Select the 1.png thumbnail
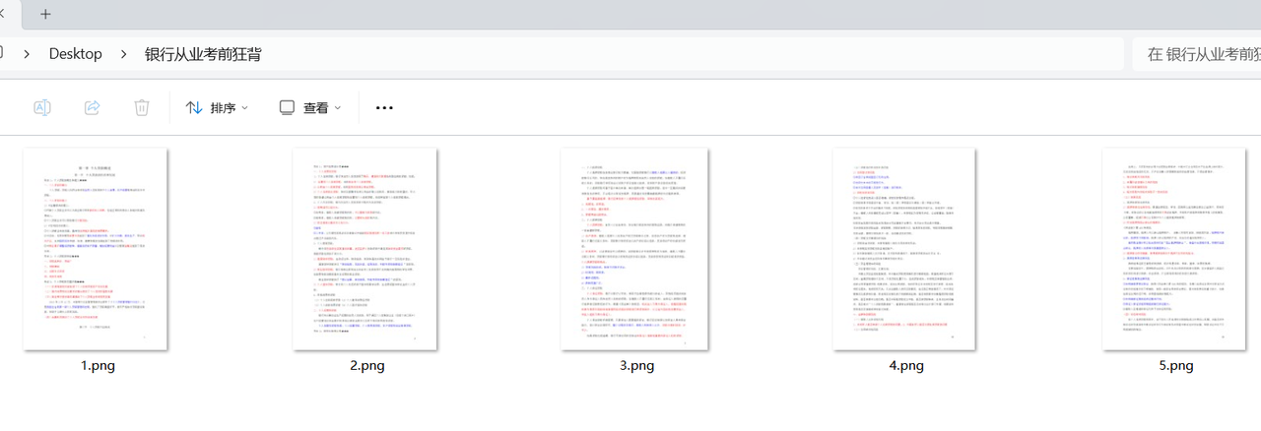 [x=96, y=249]
